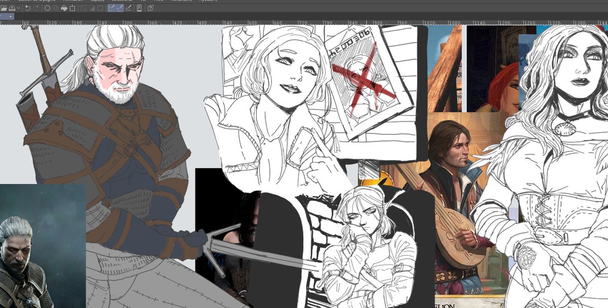Activate the Scale/Rotate transform icon

(72, 8)
